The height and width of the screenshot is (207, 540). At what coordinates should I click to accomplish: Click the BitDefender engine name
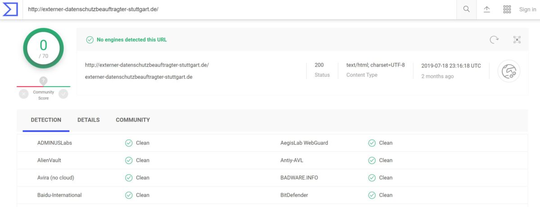coord(294,195)
